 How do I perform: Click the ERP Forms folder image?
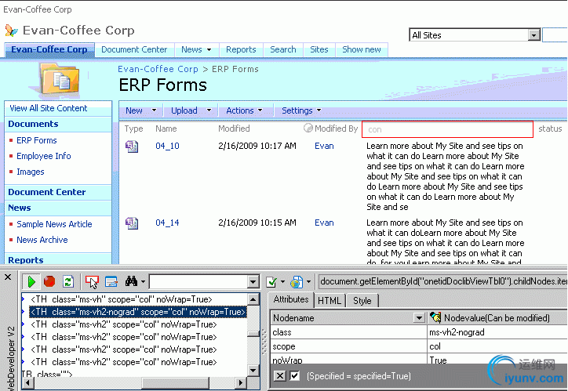point(60,79)
